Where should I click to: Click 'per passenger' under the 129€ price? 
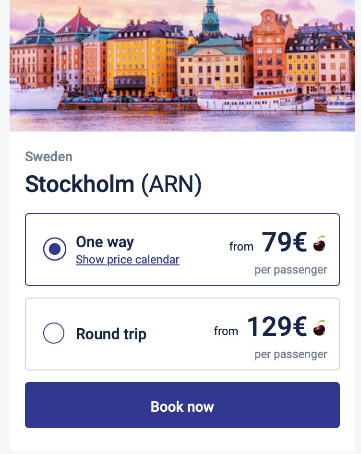coord(290,354)
